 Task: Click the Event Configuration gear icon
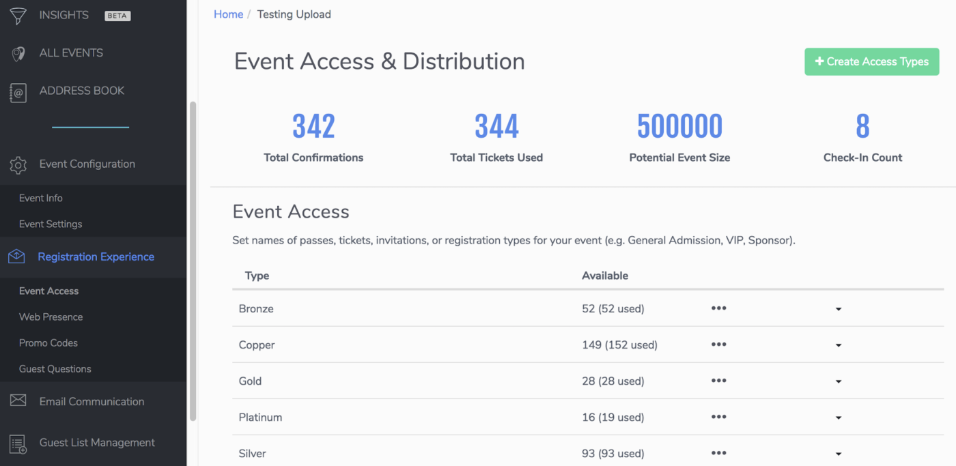tap(18, 164)
